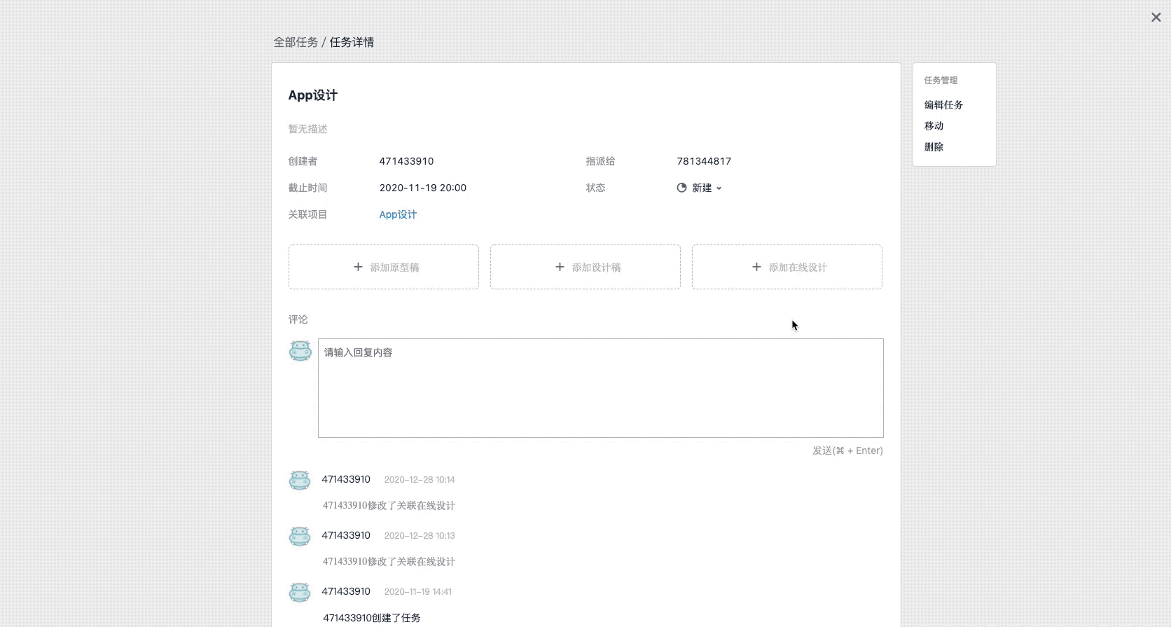Image resolution: width=1171 pixels, height=627 pixels.
Task: Choose 移动 in task management panel
Action: 934,126
